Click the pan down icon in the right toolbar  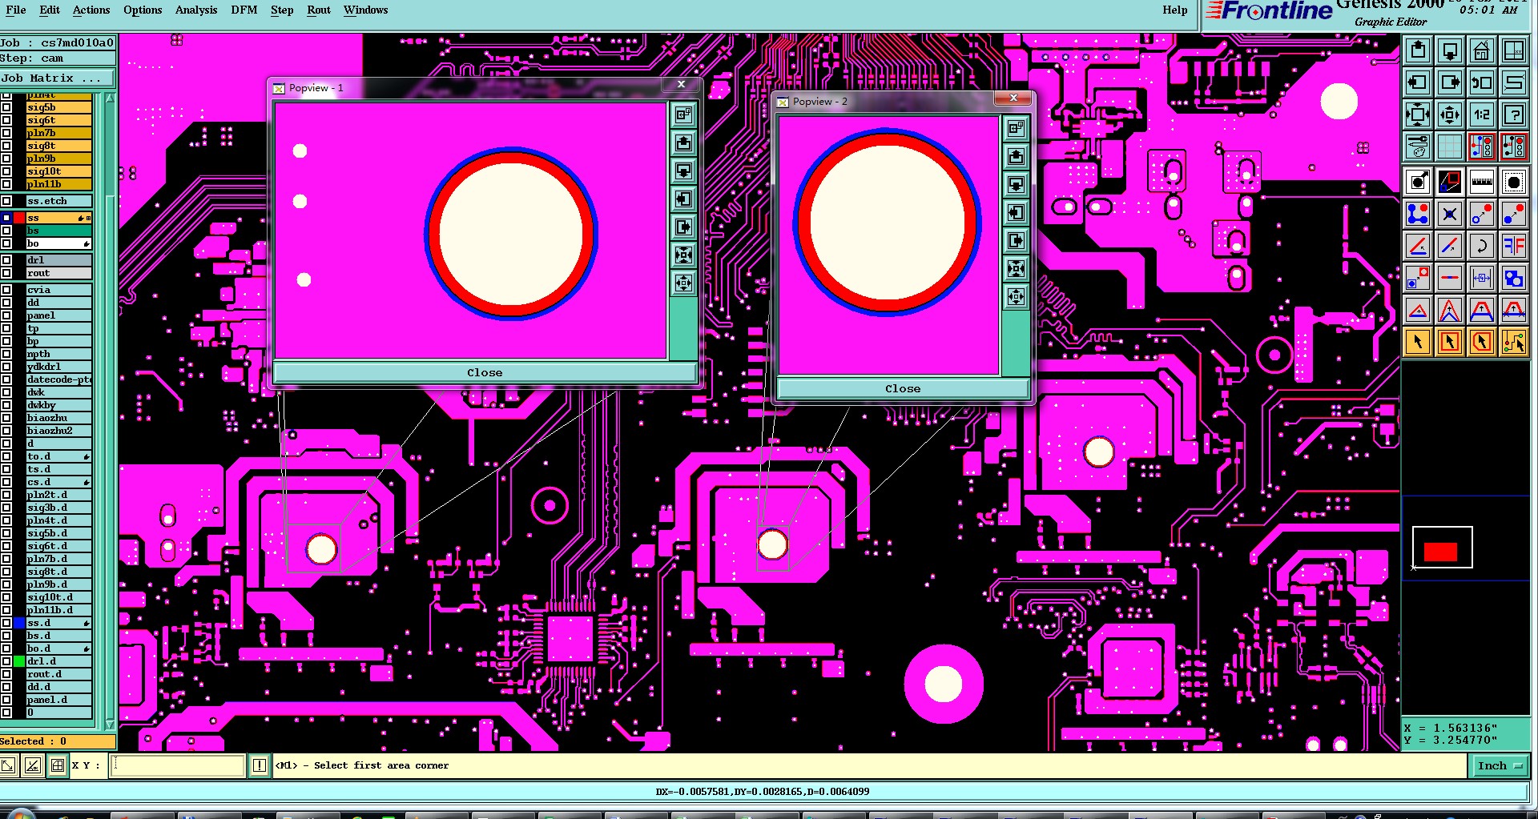1450,50
